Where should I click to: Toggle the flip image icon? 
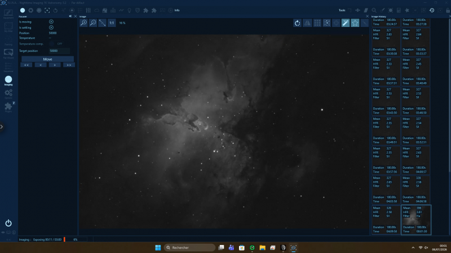[x=307, y=23]
